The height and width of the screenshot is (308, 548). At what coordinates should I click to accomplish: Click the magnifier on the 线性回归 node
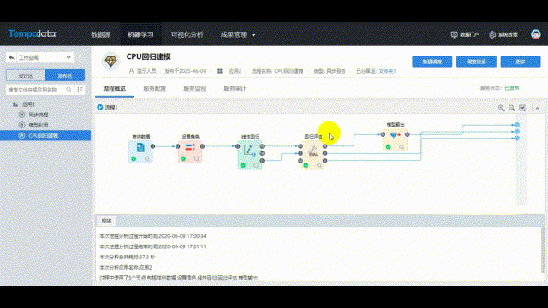coord(257,165)
